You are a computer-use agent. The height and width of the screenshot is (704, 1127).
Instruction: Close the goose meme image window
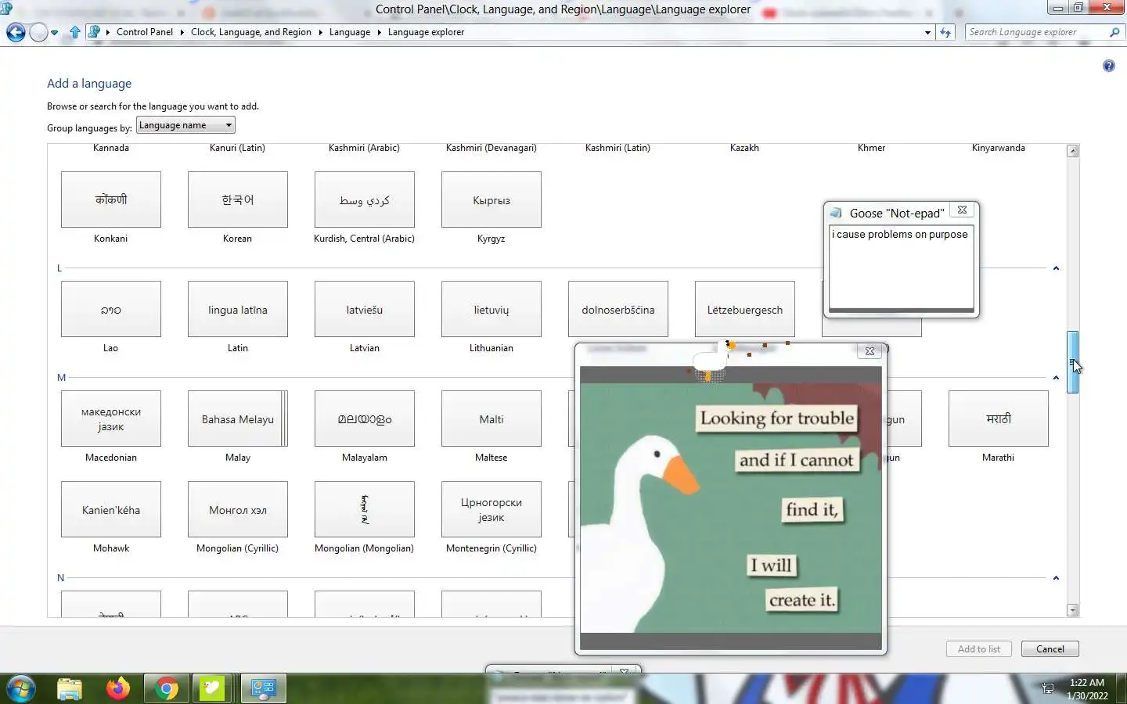(x=870, y=351)
